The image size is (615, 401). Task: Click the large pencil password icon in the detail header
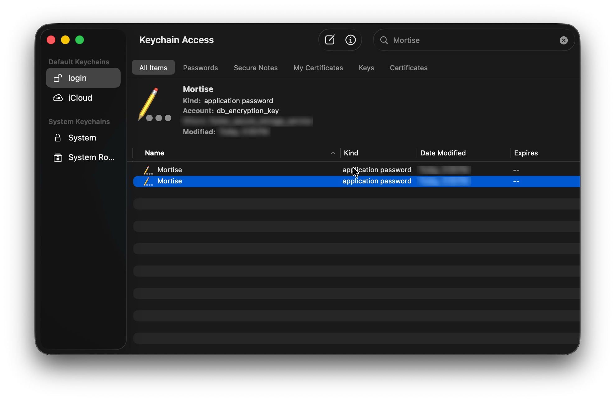tap(154, 104)
